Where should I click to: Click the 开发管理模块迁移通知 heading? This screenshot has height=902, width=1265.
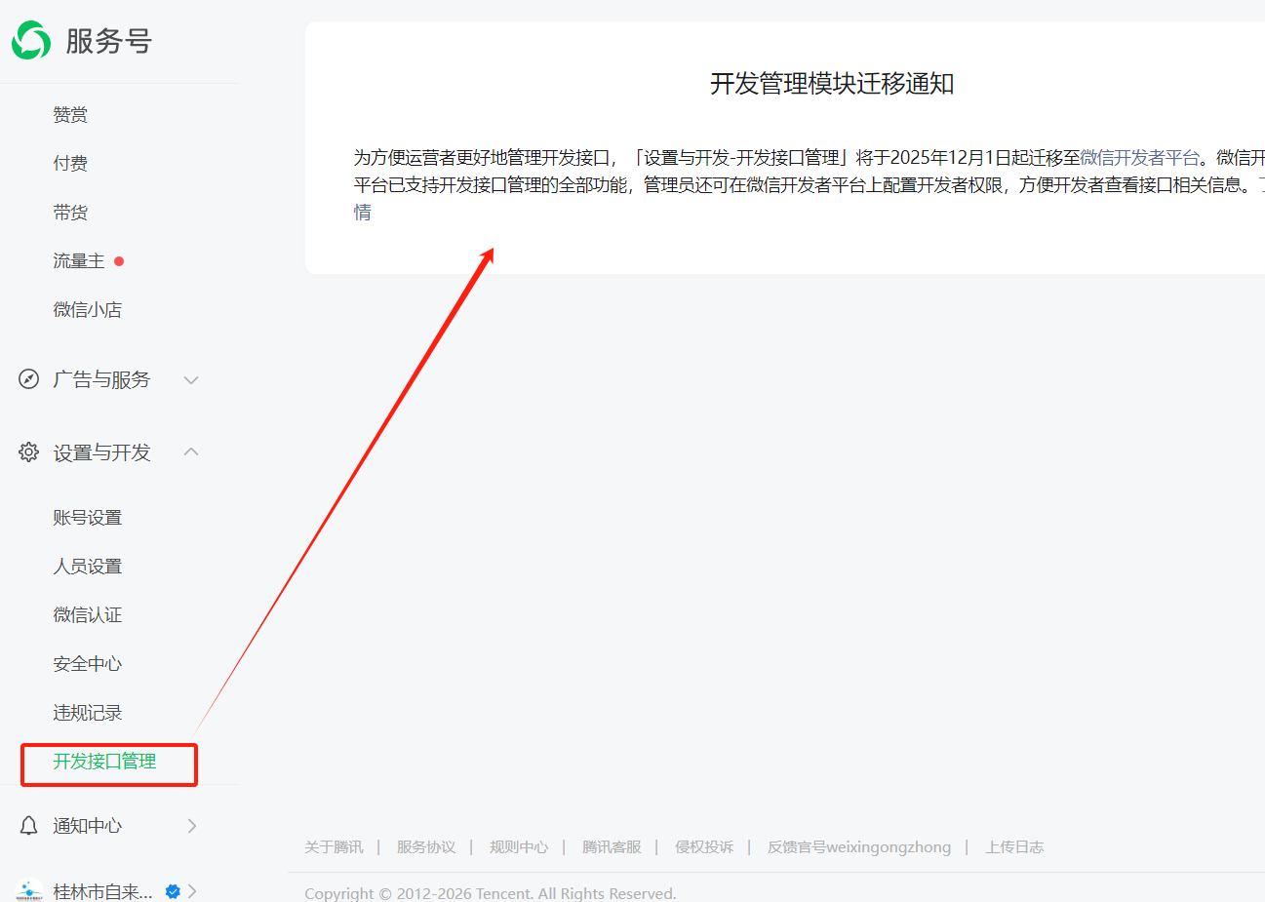pyautogui.click(x=832, y=84)
